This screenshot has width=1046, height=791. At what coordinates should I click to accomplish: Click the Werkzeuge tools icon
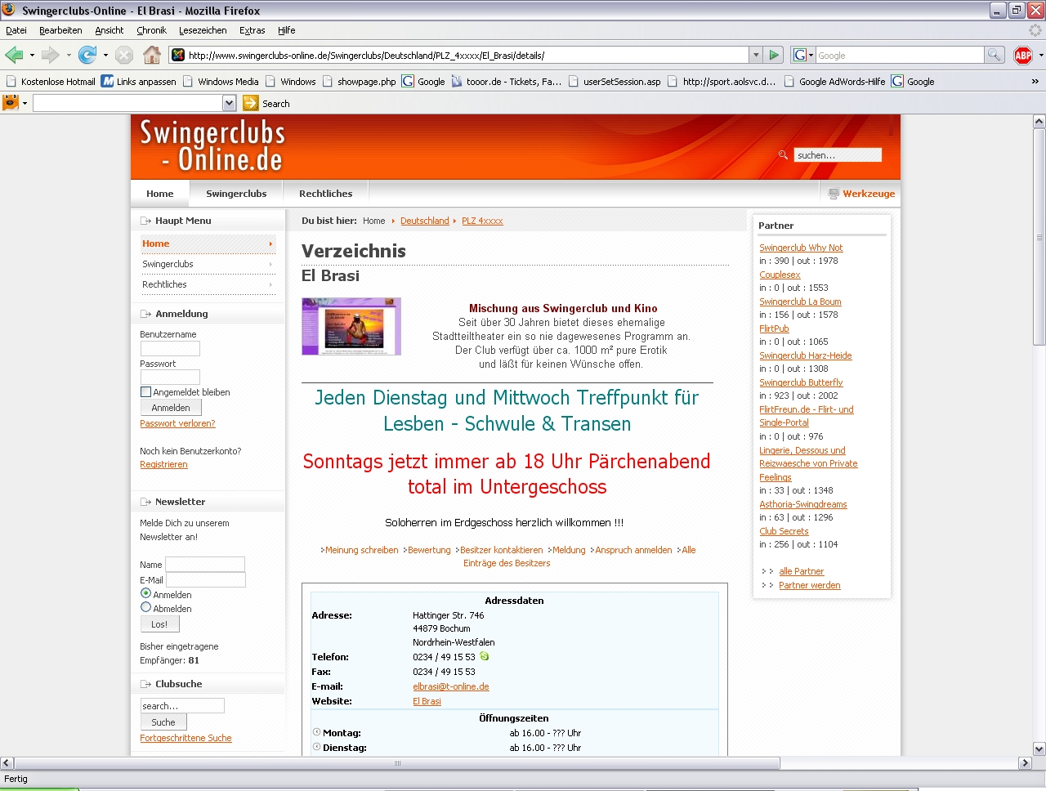[834, 194]
